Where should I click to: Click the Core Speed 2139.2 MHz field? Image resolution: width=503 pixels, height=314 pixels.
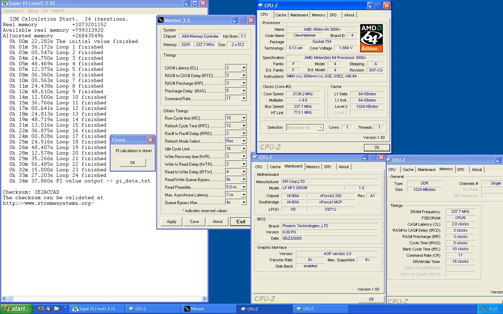302,94
